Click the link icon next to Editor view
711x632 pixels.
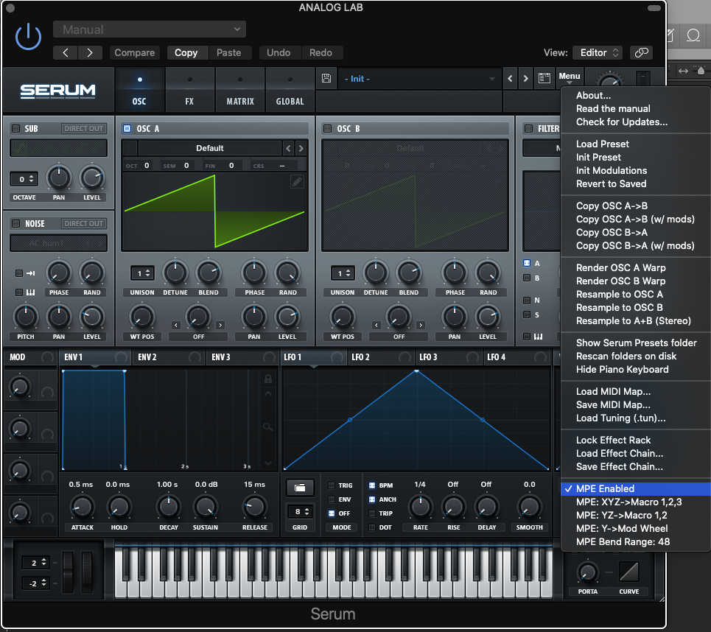point(642,53)
